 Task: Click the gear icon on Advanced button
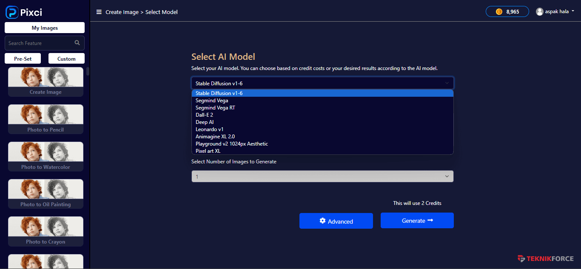click(x=322, y=221)
